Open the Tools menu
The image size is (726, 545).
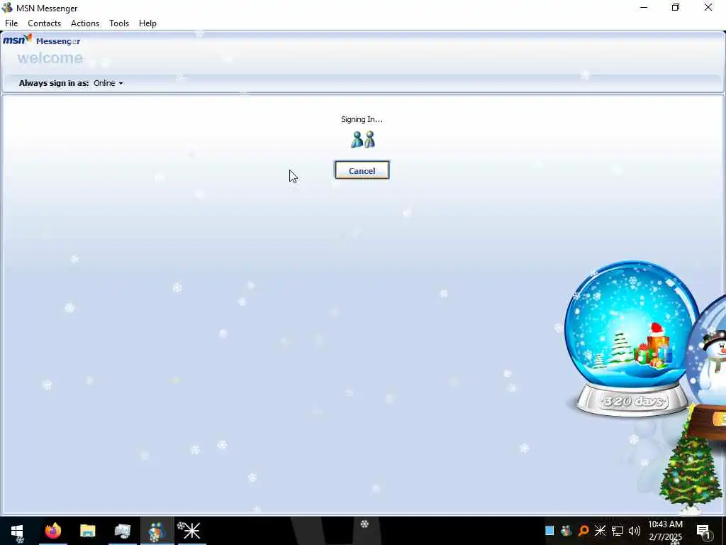[119, 23]
